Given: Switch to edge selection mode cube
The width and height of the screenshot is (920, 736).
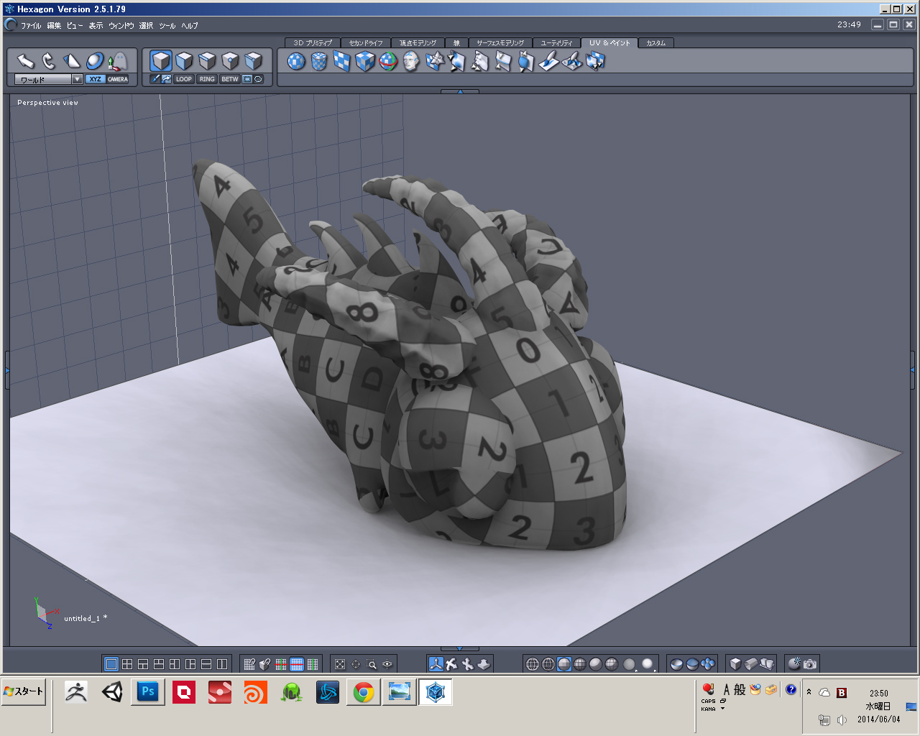Looking at the screenshot, I should [207, 61].
